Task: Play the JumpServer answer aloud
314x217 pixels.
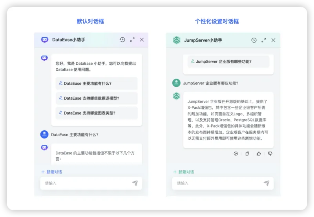Action: (x=236, y=153)
